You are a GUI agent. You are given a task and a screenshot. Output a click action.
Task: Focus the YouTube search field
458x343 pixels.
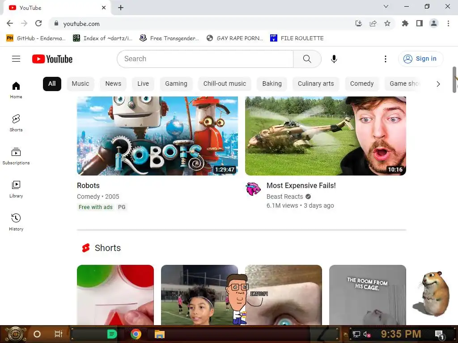(x=205, y=59)
